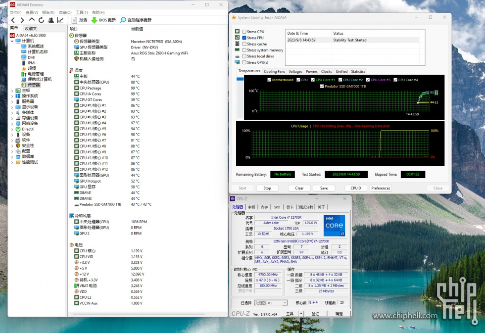The image size is (485, 333).
Task: Go forward with AIDA64 forward arrow
Action: 22,20
